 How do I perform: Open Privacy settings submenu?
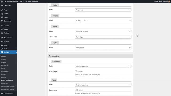coord(3,74)
